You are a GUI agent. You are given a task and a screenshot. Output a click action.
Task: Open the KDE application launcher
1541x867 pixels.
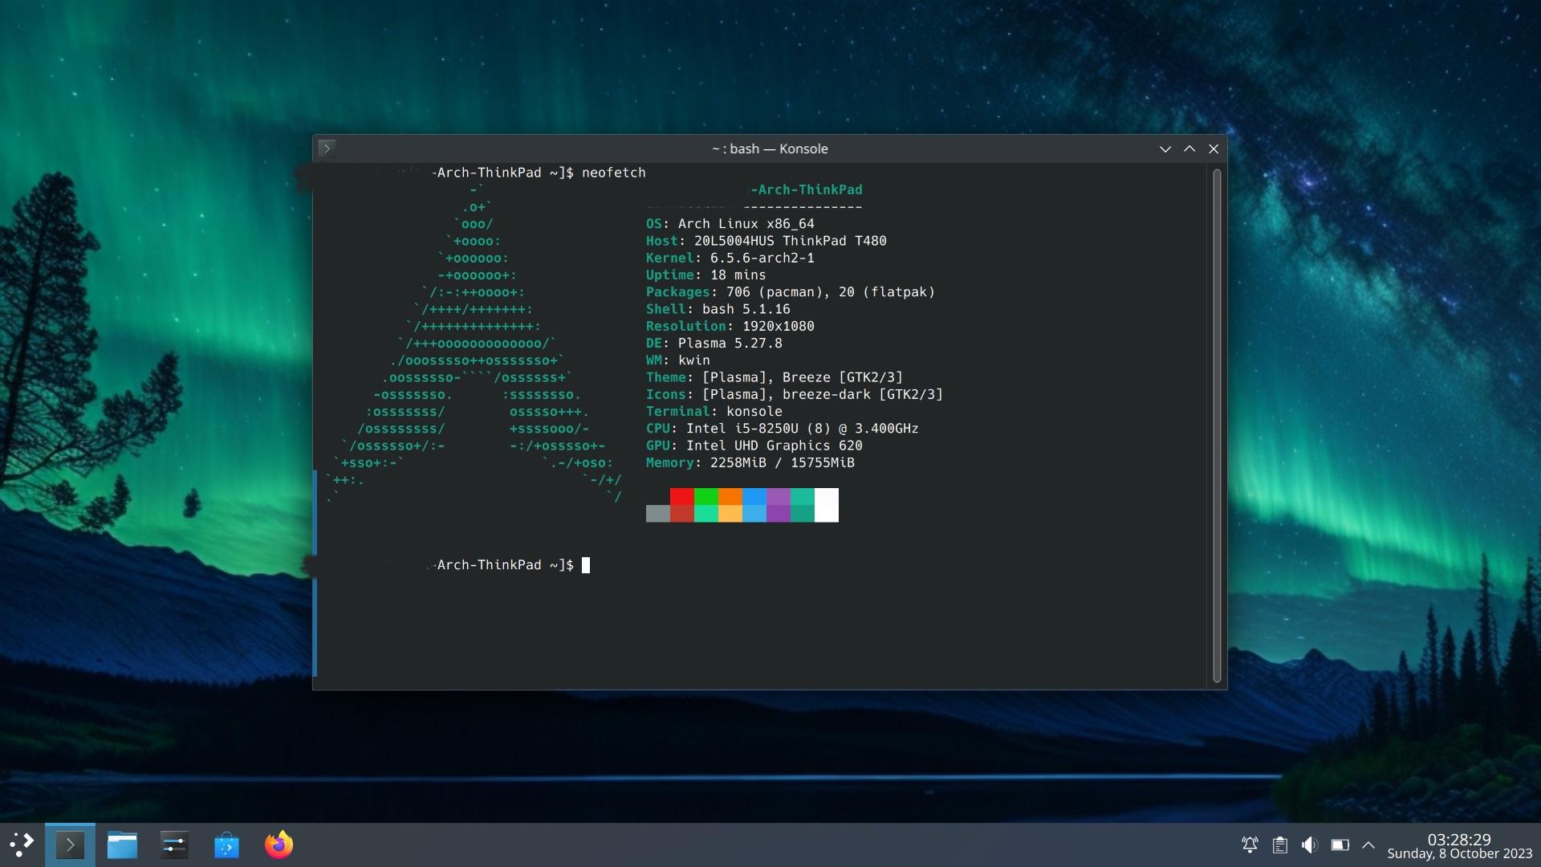coord(22,844)
